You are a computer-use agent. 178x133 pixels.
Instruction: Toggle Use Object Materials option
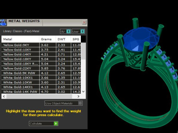click(63, 103)
